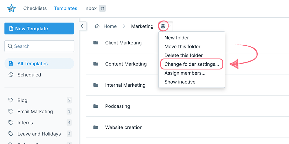The height and width of the screenshot is (144, 289).
Task: Select Change folder settings...
Action: click(x=192, y=64)
